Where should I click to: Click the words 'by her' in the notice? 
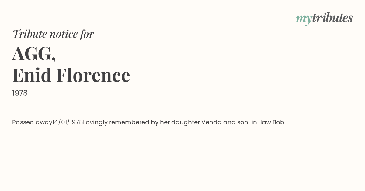[x=160, y=122]
